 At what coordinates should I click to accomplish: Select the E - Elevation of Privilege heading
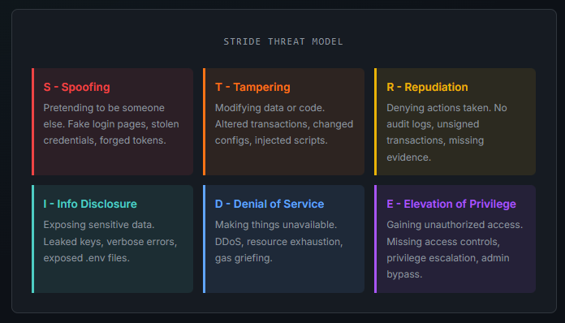[x=451, y=205]
